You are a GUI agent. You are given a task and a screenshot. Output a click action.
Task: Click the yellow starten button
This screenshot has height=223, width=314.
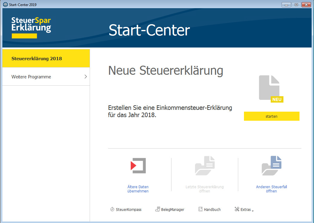(271, 116)
